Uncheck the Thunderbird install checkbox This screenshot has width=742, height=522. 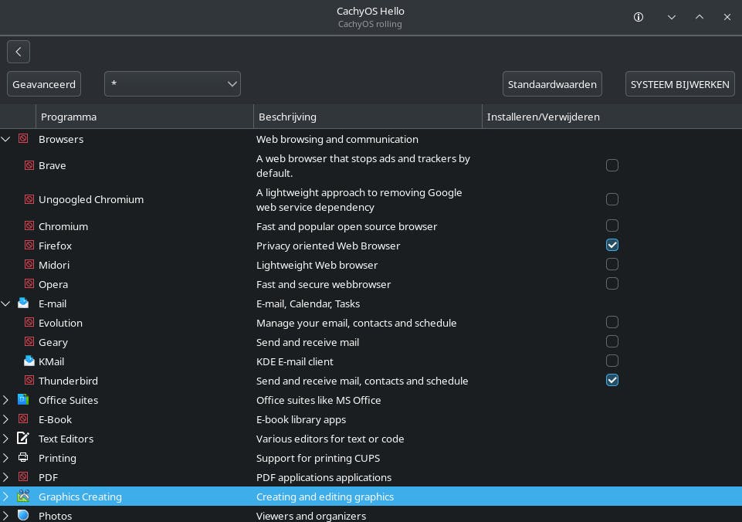[612, 381]
